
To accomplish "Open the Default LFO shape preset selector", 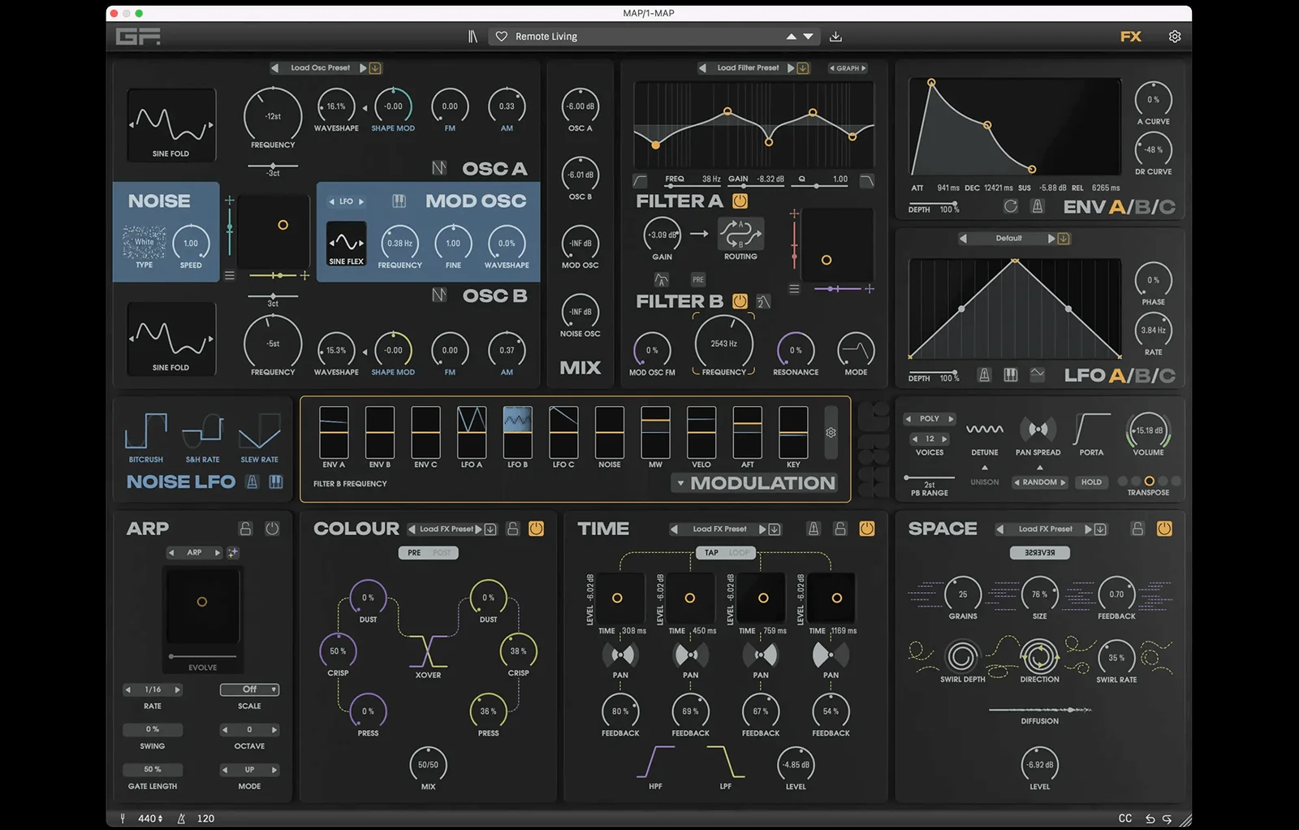I will point(1008,239).
